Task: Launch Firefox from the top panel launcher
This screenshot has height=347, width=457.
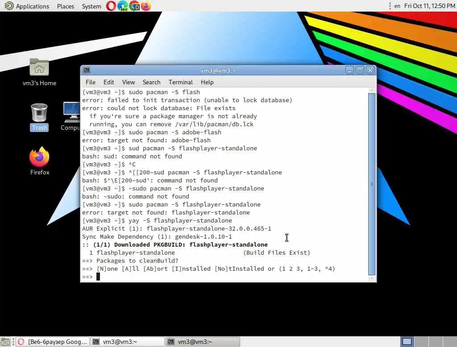Action: [x=146, y=6]
